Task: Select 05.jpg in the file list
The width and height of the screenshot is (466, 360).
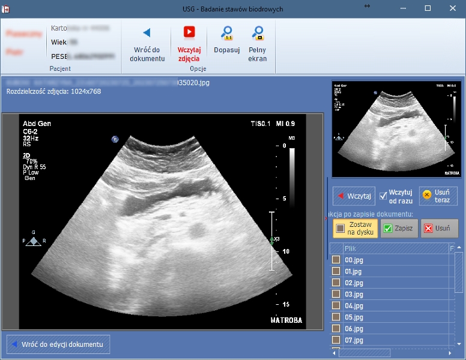Action: (354, 317)
